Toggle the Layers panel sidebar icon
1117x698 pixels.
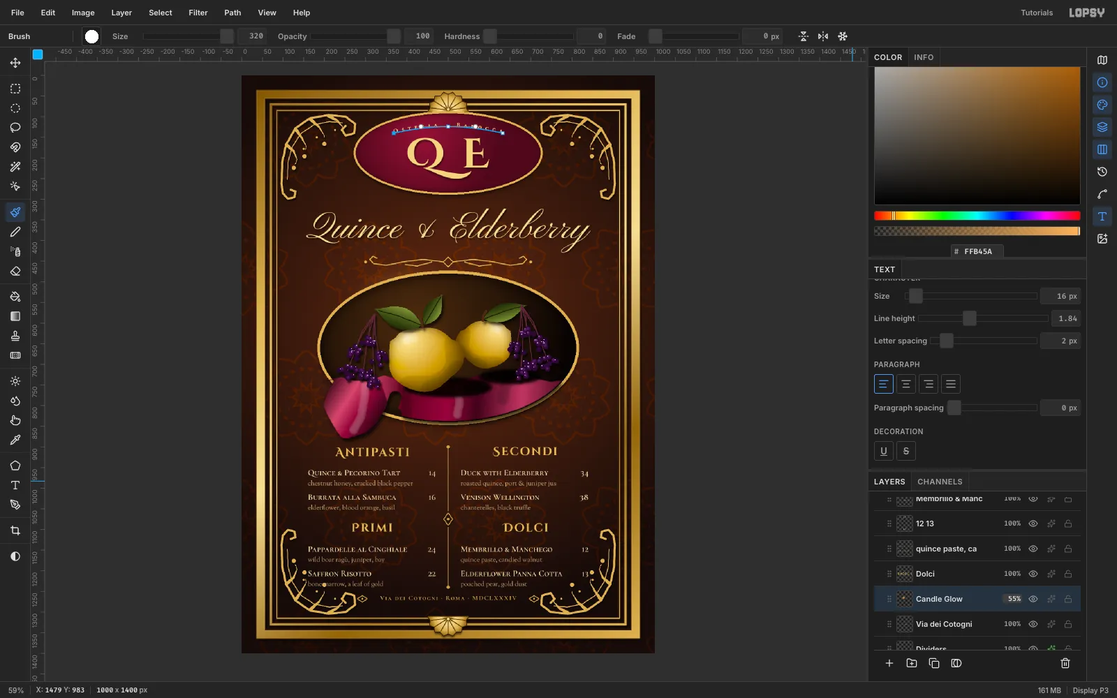pos(1102,127)
